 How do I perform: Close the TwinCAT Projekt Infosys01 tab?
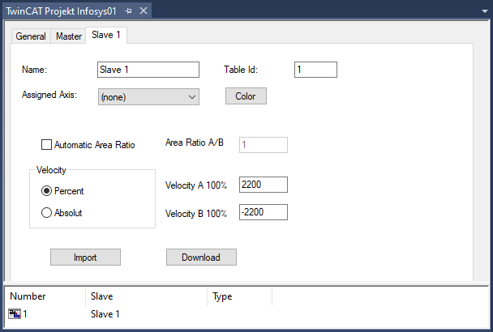[144, 11]
